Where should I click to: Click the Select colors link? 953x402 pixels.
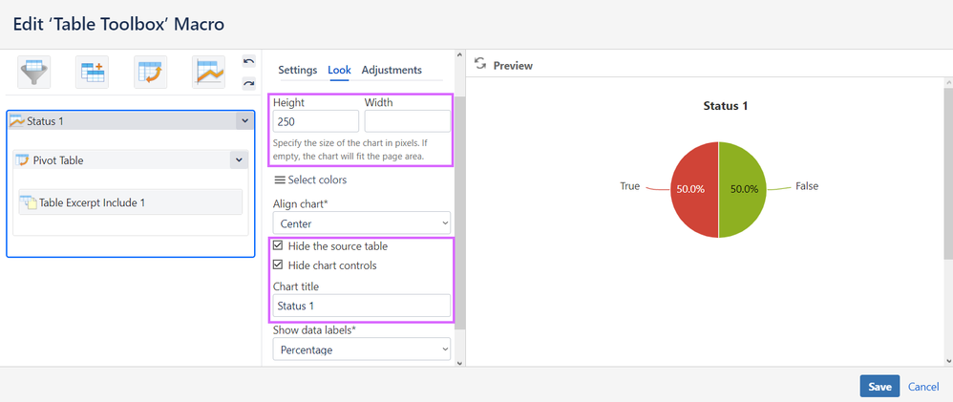(x=317, y=180)
